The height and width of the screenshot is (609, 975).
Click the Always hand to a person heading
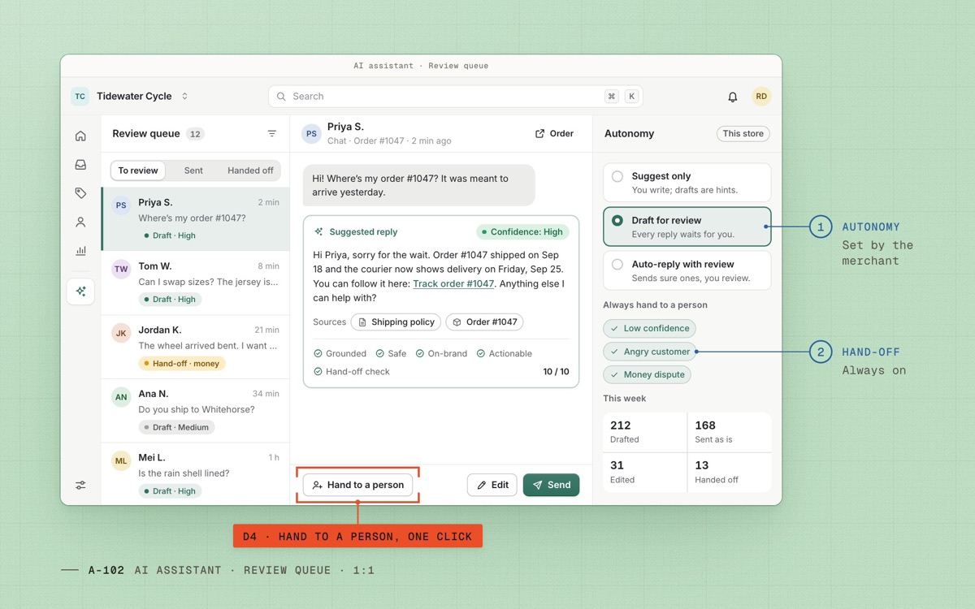[x=655, y=305]
